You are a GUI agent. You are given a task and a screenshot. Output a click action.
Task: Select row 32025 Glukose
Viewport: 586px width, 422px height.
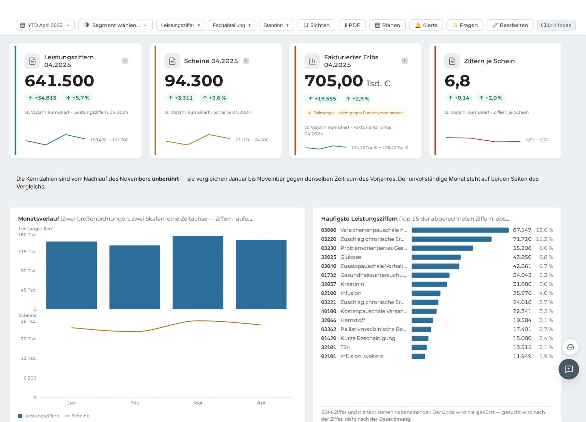pyautogui.click(x=437, y=257)
